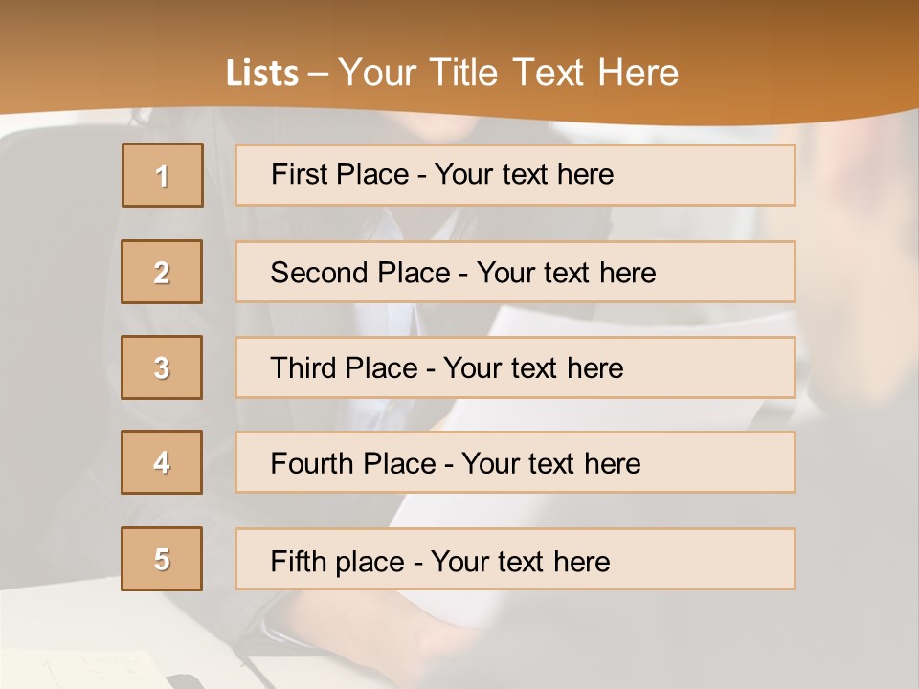This screenshot has height=689, width=919.
Task: Select the Fifth place text bar
Action: tap(515, 559)
